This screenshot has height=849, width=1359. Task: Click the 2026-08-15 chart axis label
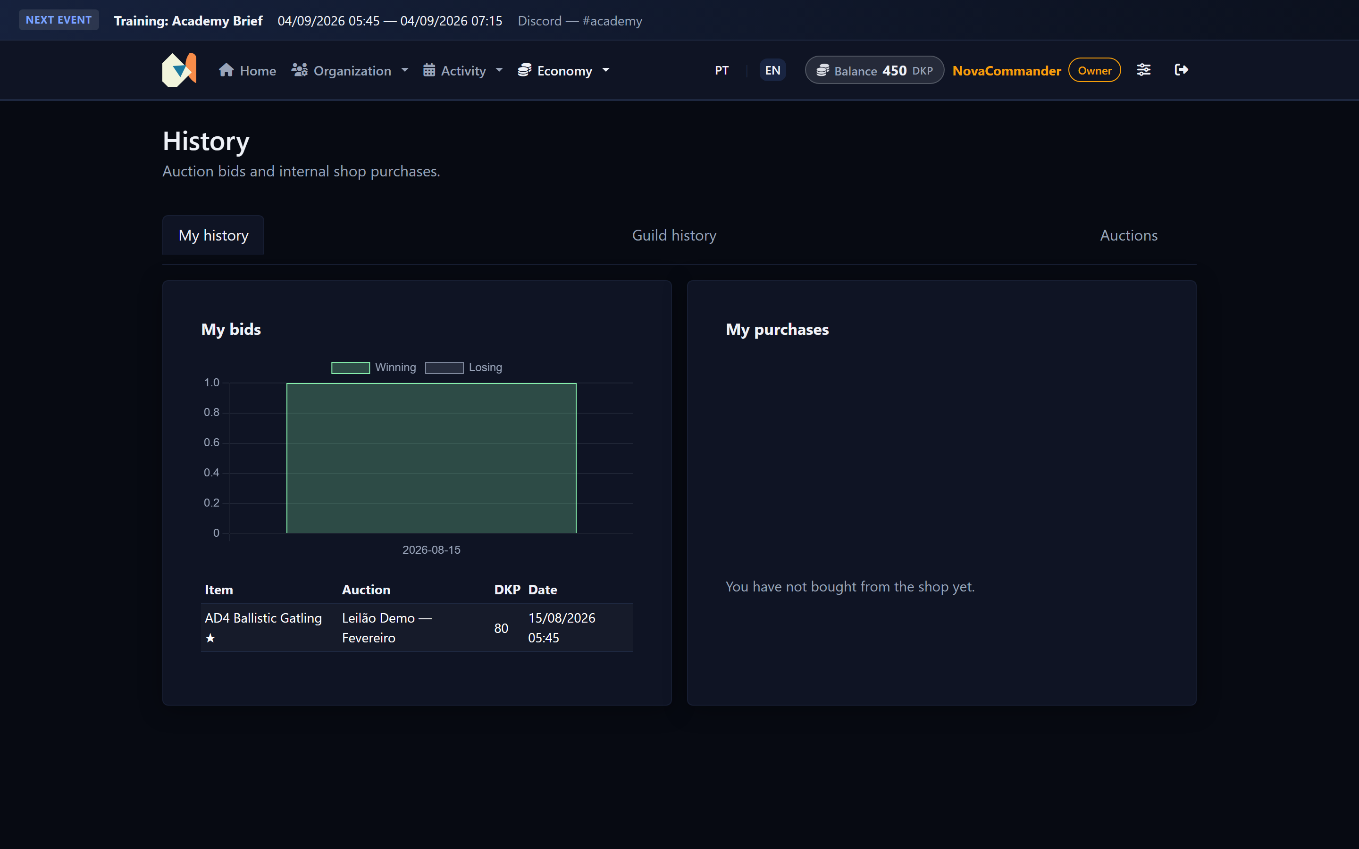(x=431, y=549)
